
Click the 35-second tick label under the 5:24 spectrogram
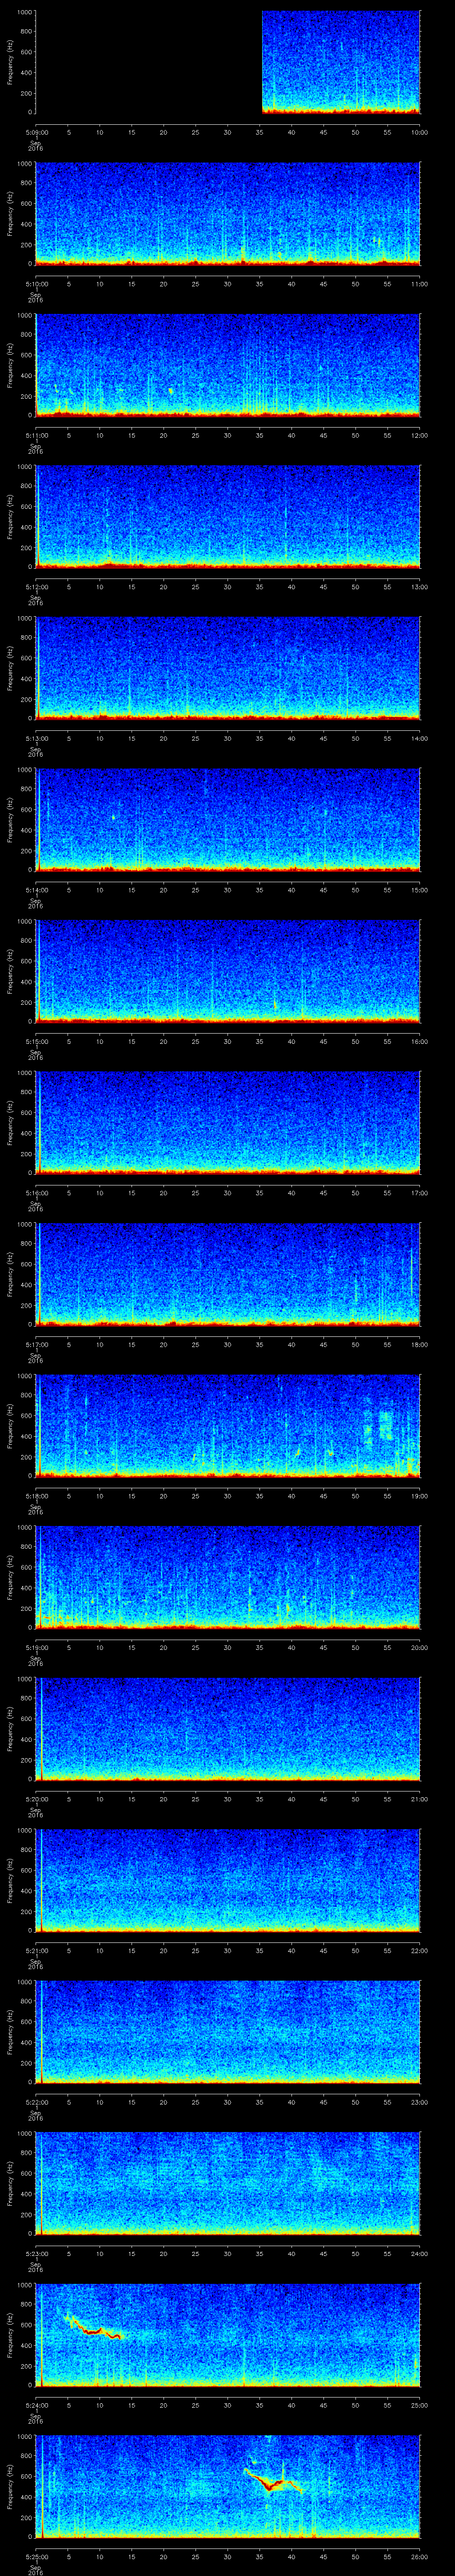coord(259,2405)
